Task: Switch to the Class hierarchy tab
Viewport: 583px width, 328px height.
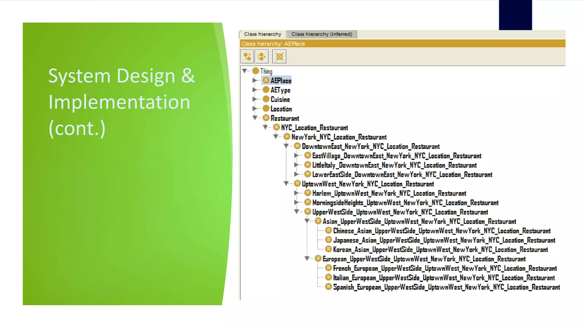Action: (262, 34)
